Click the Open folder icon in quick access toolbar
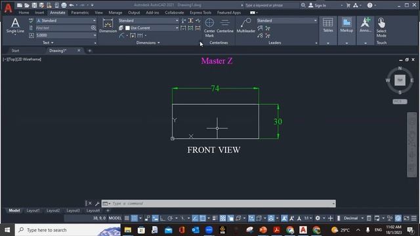Screen dimensions: 420x236 [x=27, y=5]
